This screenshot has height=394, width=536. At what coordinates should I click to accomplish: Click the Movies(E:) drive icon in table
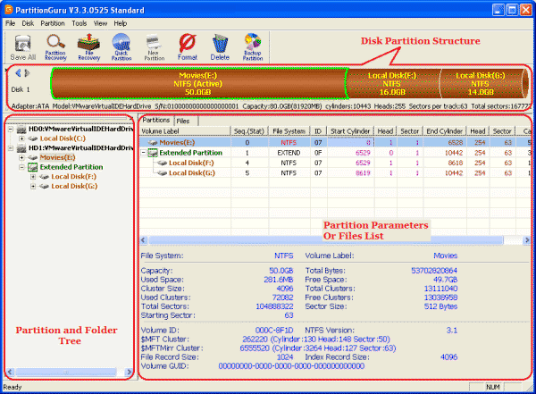click(153, 143)
